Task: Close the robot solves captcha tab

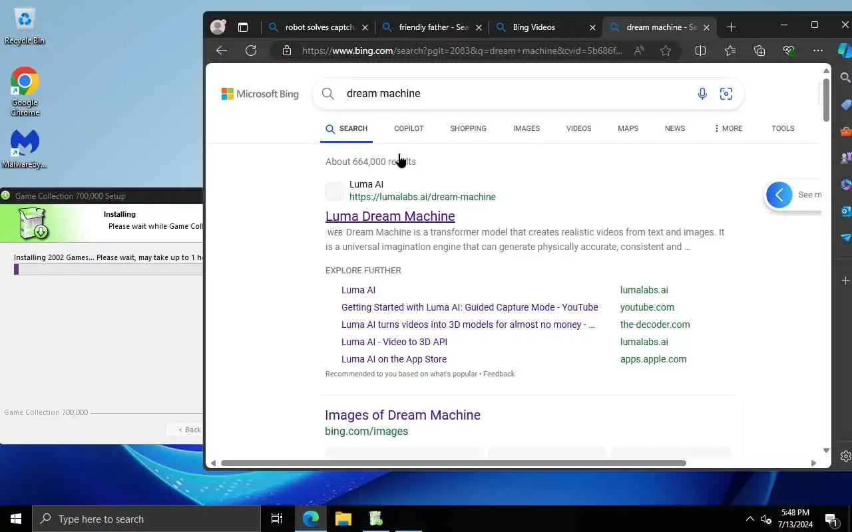Action: click(x=365, y=27)
